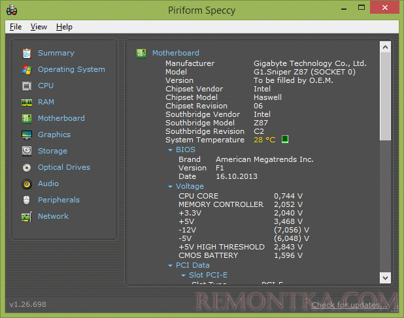Open the Summary section
Screen dimensions: 404x318
56,53
